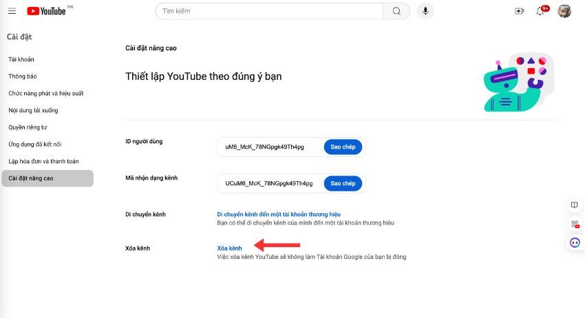Open account avatar menu
Viewport: 585px width, 318px height.
point(564,11)
